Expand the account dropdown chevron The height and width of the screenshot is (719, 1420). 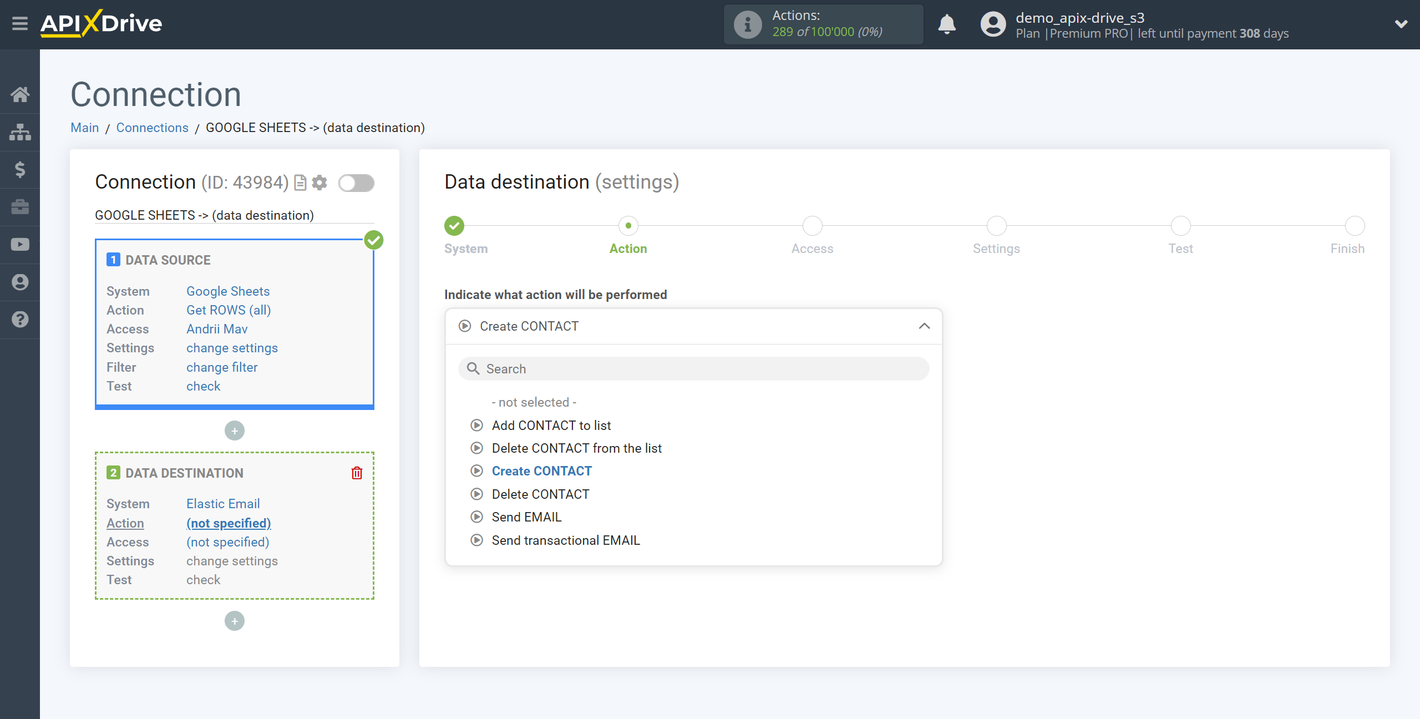tap(1401, 24)
